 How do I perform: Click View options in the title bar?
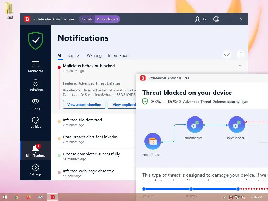[x=107, y=19]
